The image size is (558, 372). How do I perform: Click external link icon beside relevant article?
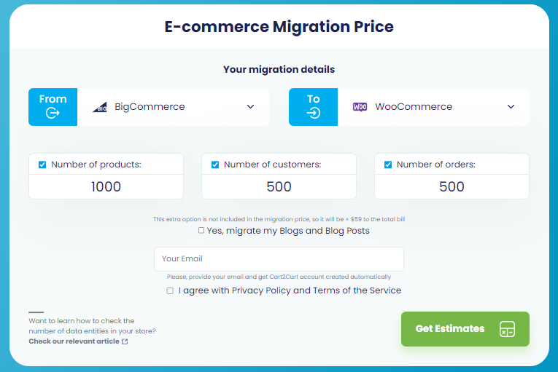click(x=125, y=341)
